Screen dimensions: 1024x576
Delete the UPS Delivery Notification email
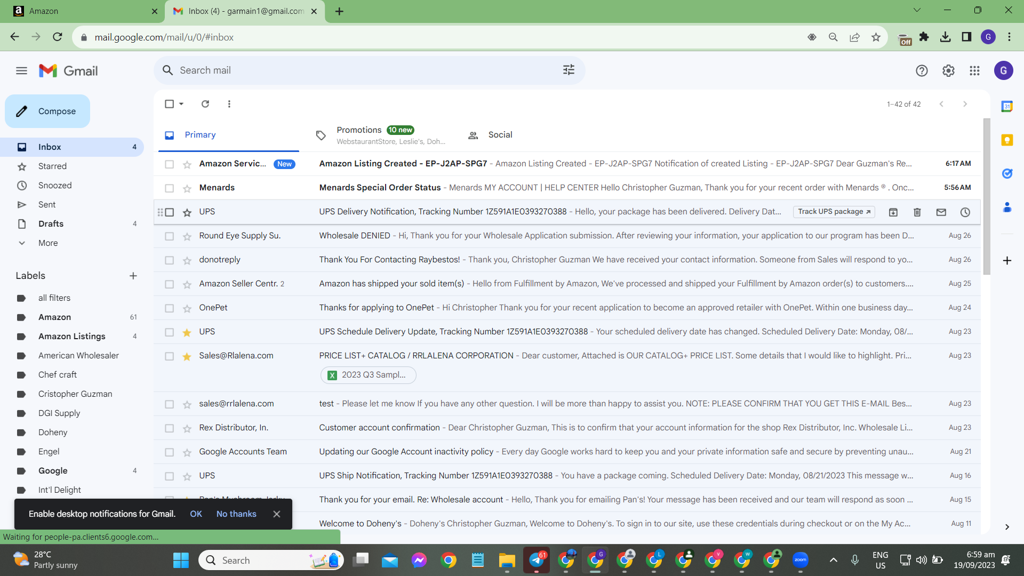(x=917, y=212)
